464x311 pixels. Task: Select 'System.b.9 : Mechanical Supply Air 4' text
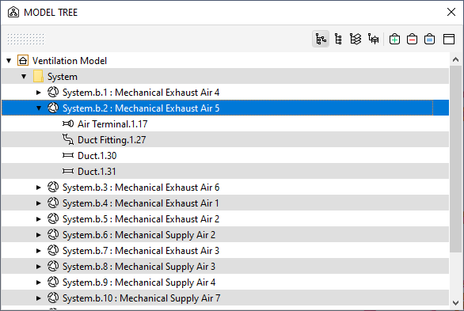coord(139,283)
